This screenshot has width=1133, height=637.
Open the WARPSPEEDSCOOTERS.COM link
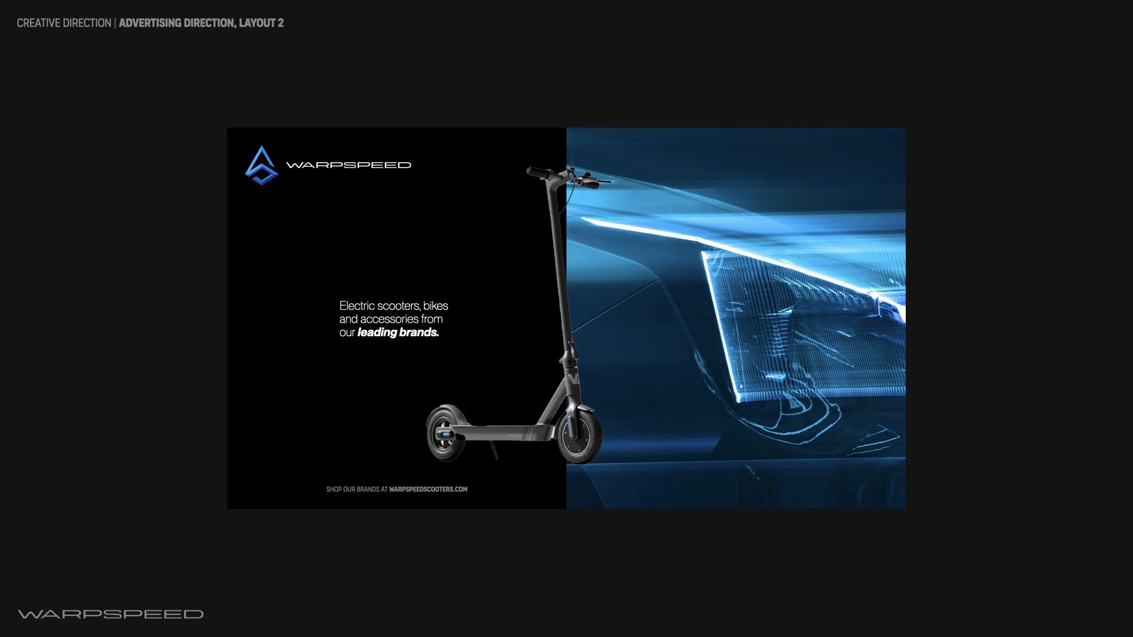(x=428, y=490)
